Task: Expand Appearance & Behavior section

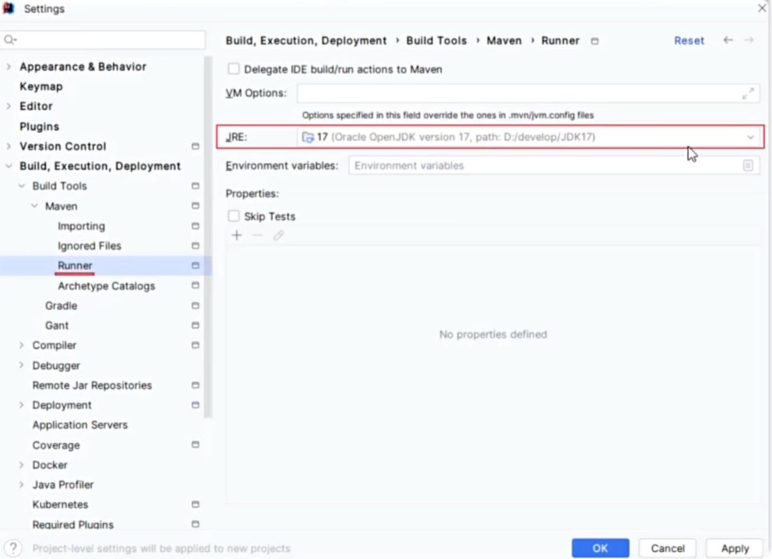Action: [8, 67]
